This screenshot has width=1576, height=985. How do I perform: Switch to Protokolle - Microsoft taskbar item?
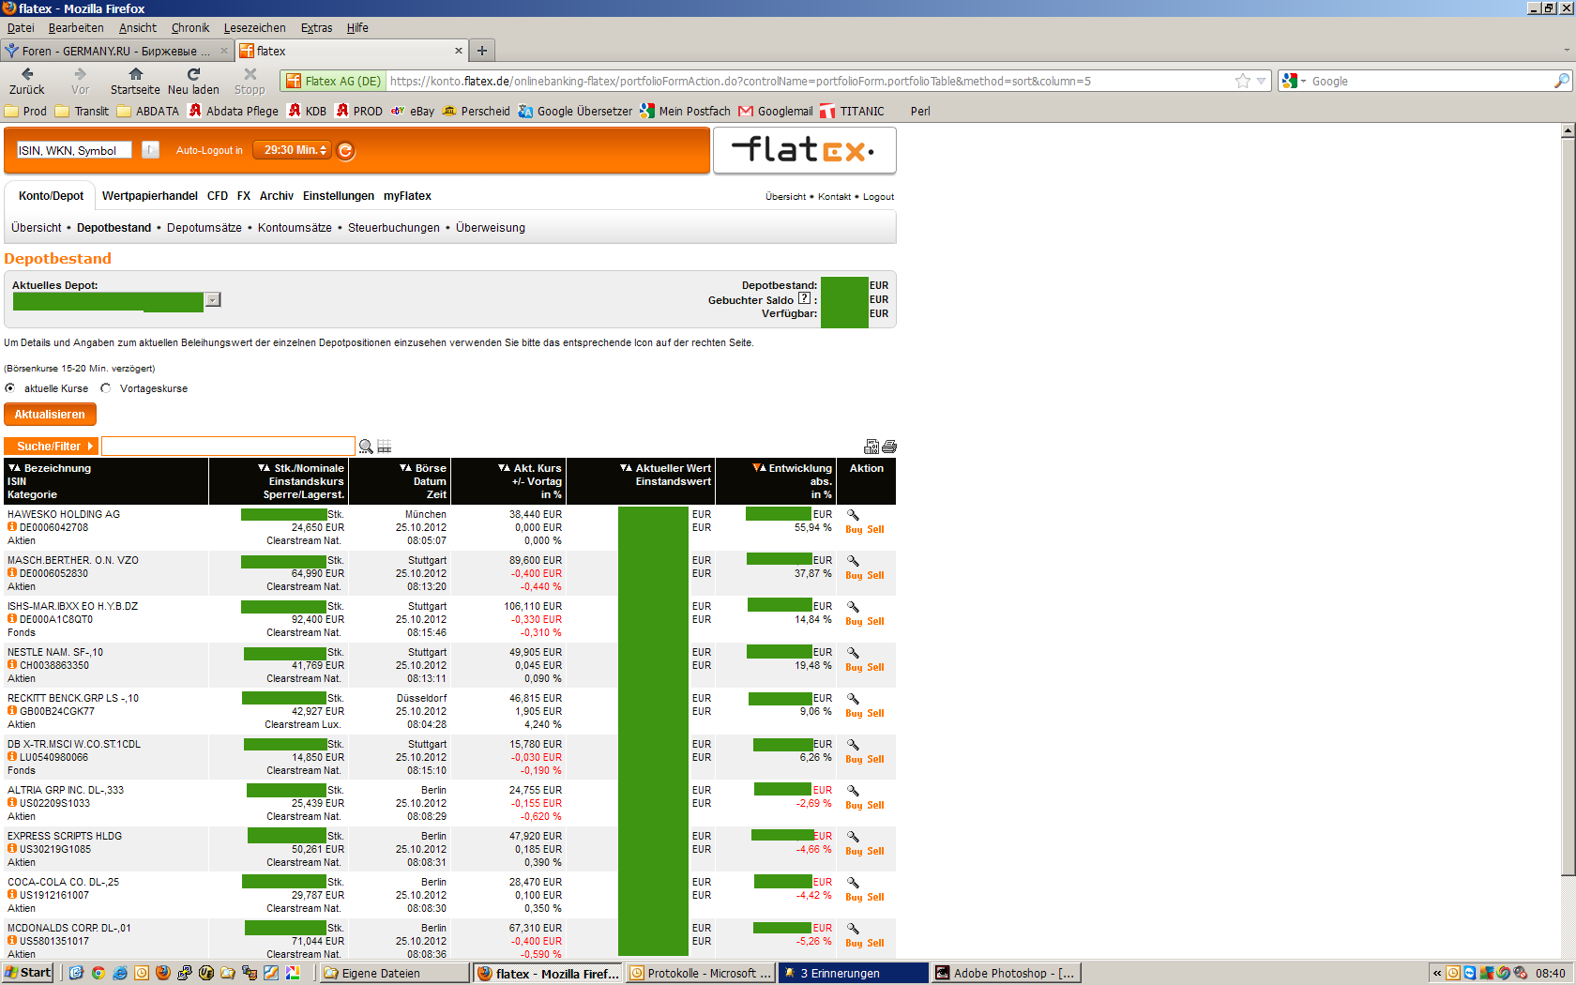pyautogui.click(x=700, y=973)
